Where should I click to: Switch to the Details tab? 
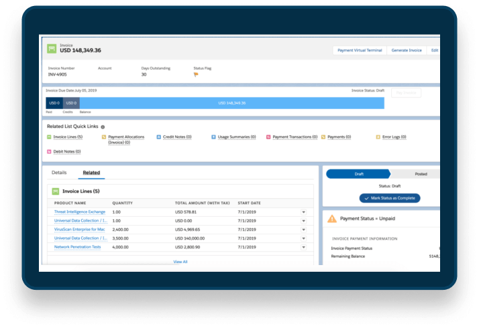(x=59, y=173)
